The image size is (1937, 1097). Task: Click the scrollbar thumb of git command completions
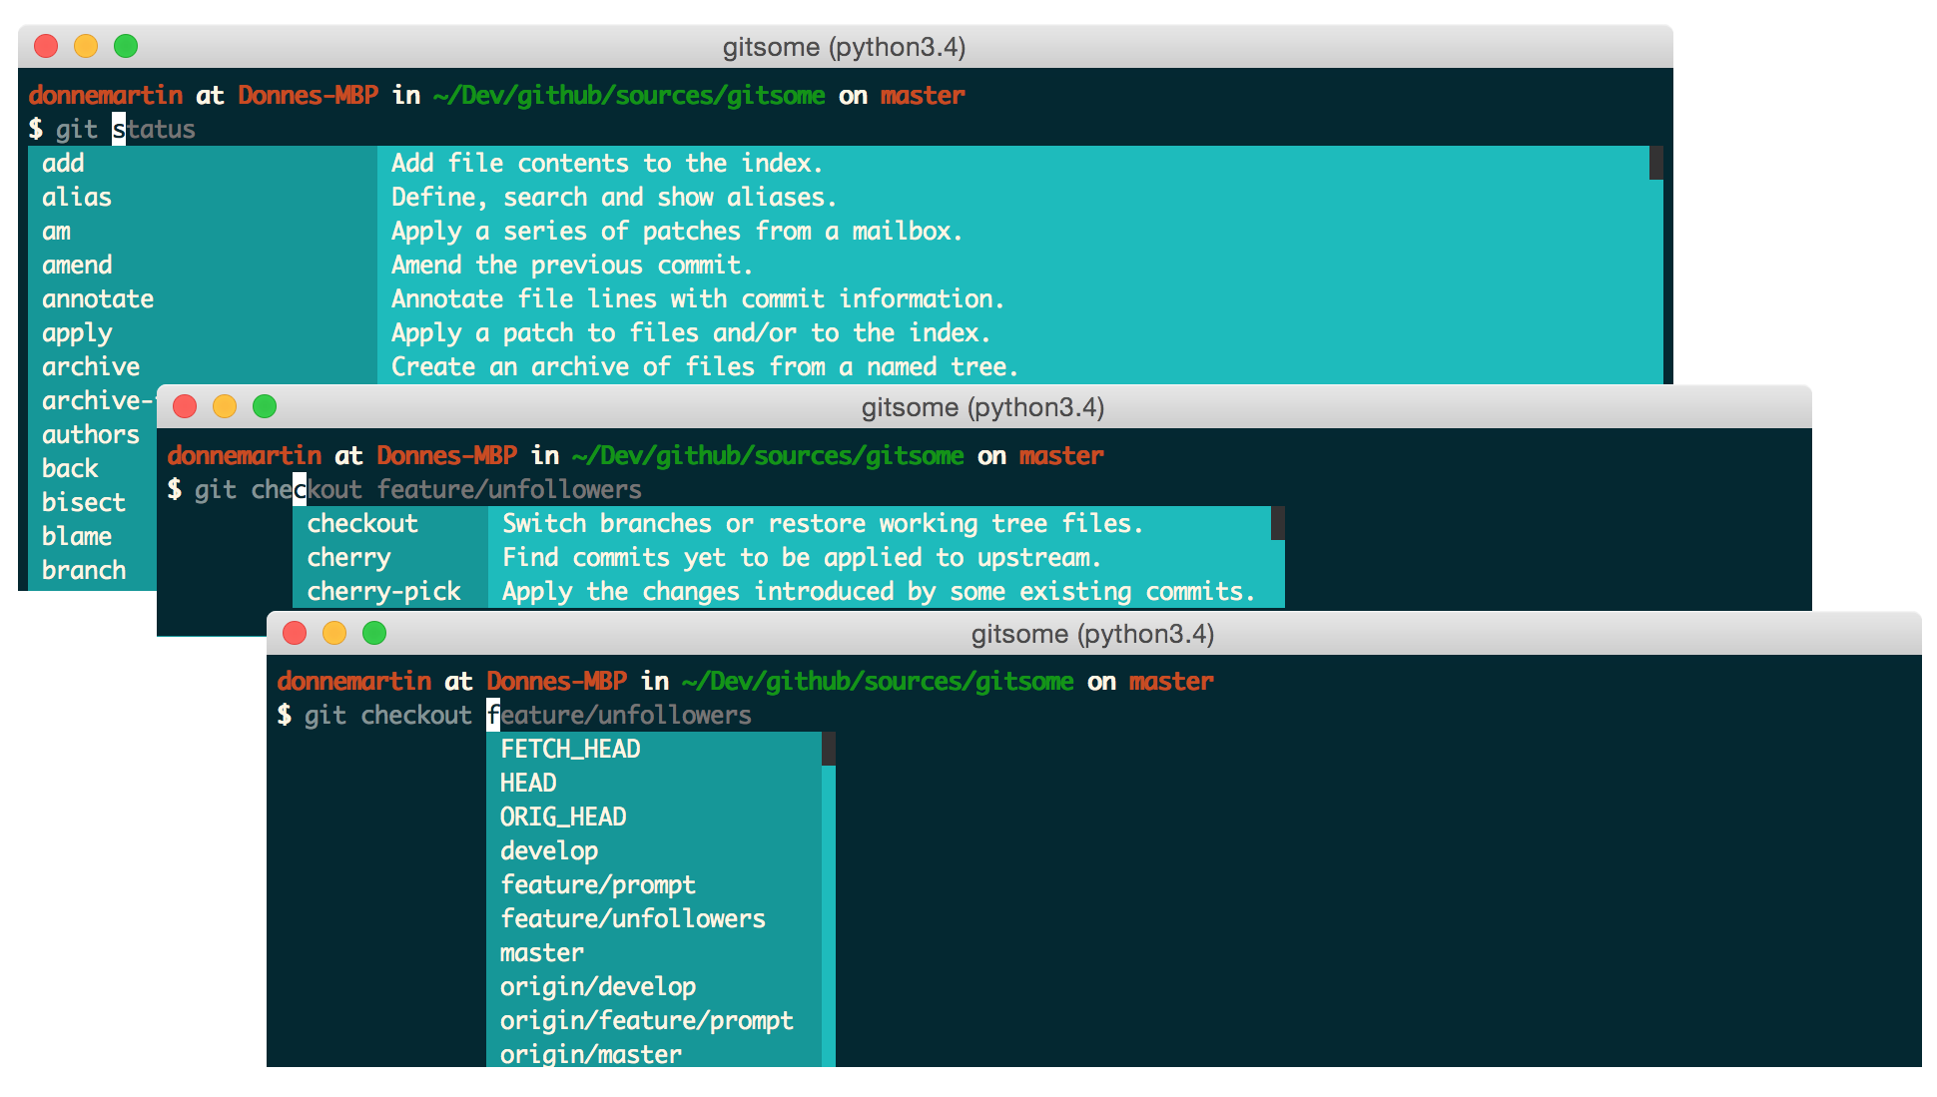1655,163
